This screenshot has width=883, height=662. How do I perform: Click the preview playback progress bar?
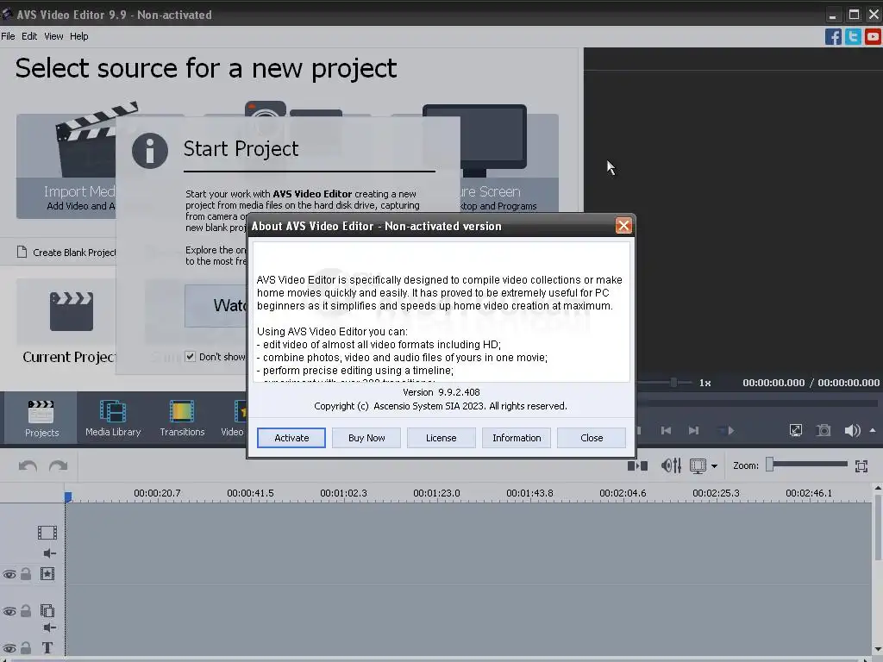pos(757,403)
